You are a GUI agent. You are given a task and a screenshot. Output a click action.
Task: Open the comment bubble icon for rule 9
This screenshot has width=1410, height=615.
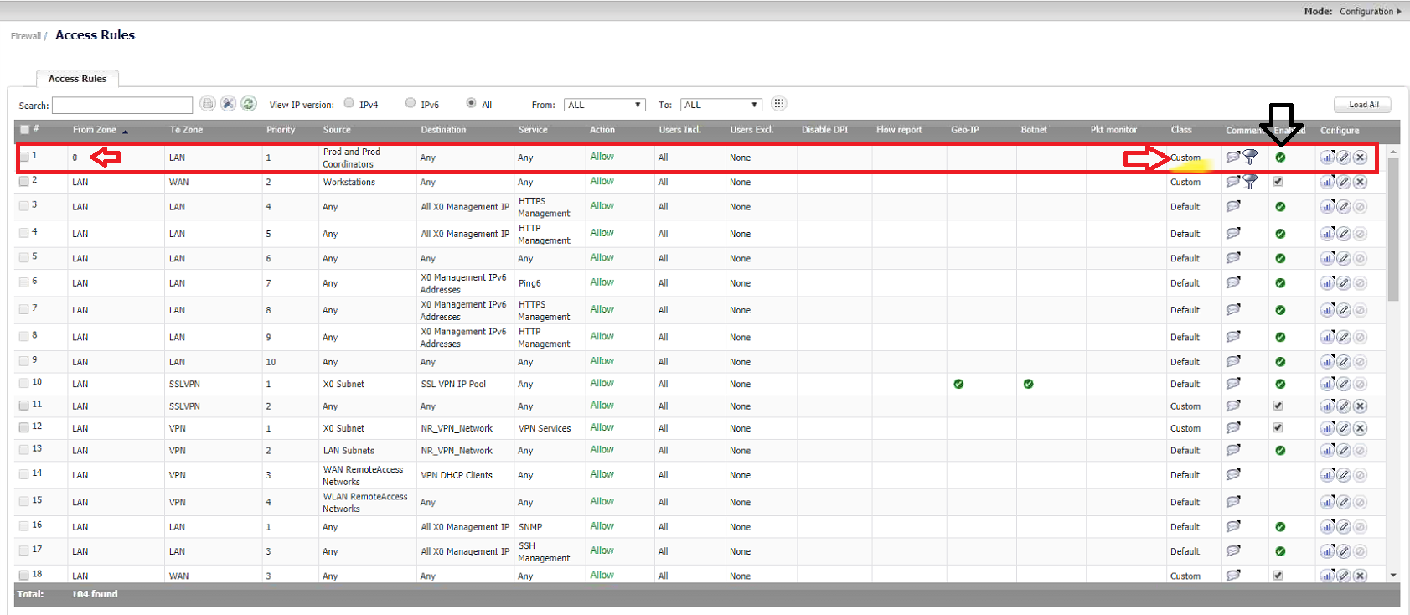pos(1233,362)
